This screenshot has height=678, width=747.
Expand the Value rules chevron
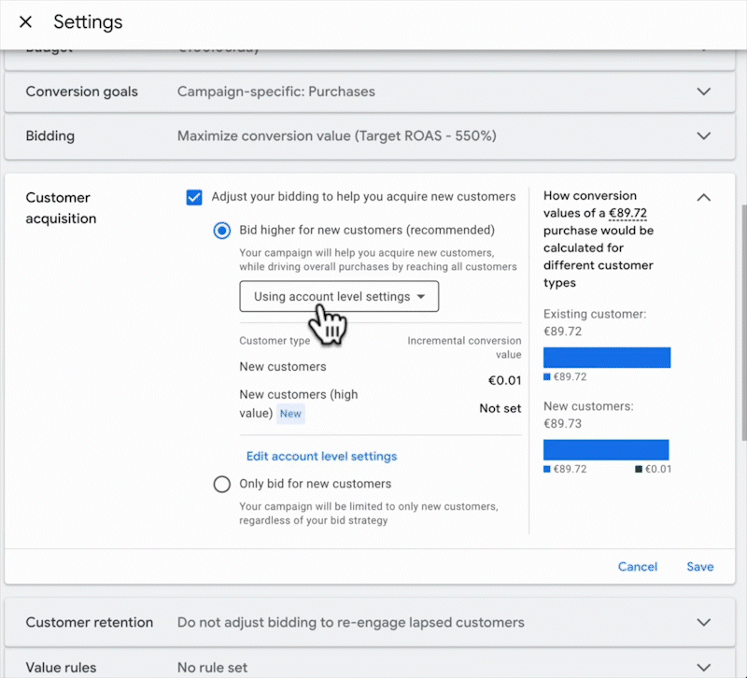(x=704, y=667)
